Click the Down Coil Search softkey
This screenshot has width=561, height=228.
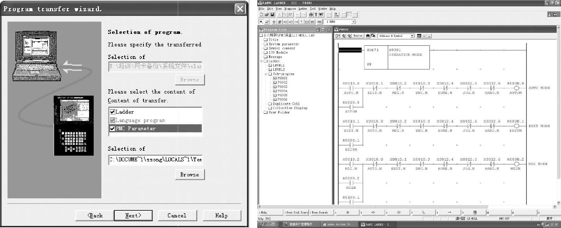point(296,212)
